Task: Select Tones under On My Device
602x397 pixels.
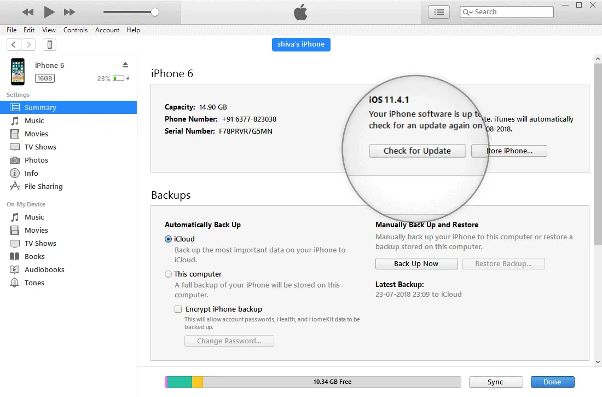Action: click(x=34, y=283)
